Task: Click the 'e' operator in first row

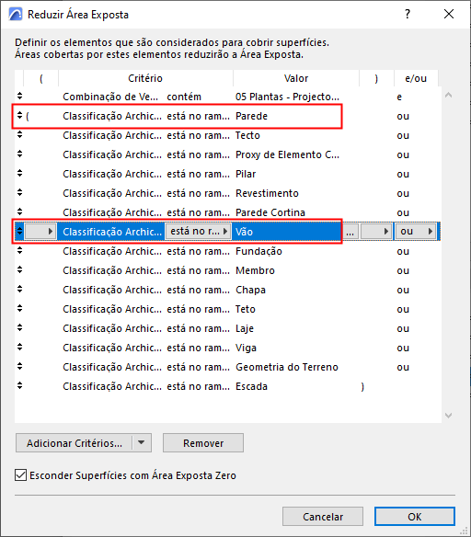Action: 399,97
